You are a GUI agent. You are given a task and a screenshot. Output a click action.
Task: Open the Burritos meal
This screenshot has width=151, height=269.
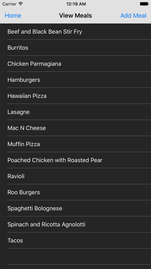coord(75,47)
